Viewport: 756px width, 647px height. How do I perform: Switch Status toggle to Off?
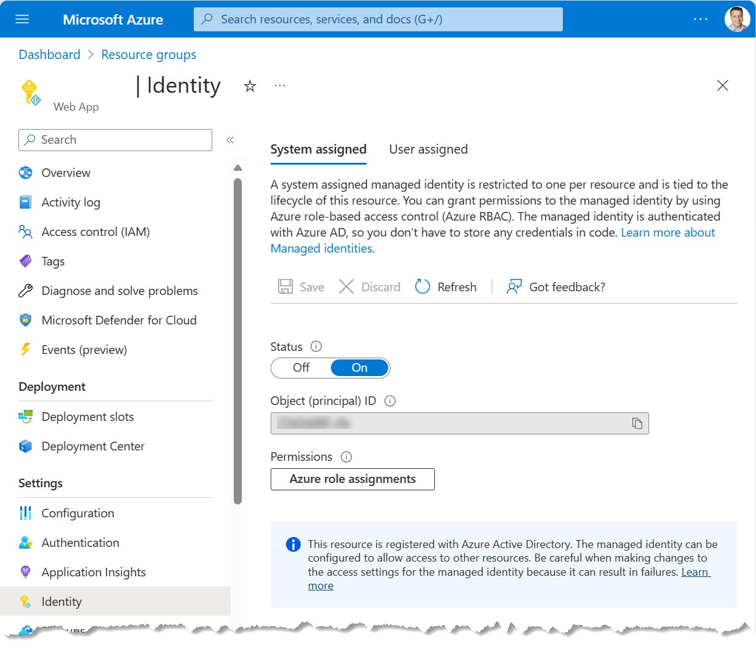(x=301, y=368)
